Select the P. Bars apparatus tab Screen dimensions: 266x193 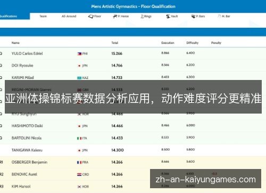click(x=198, y=17)
